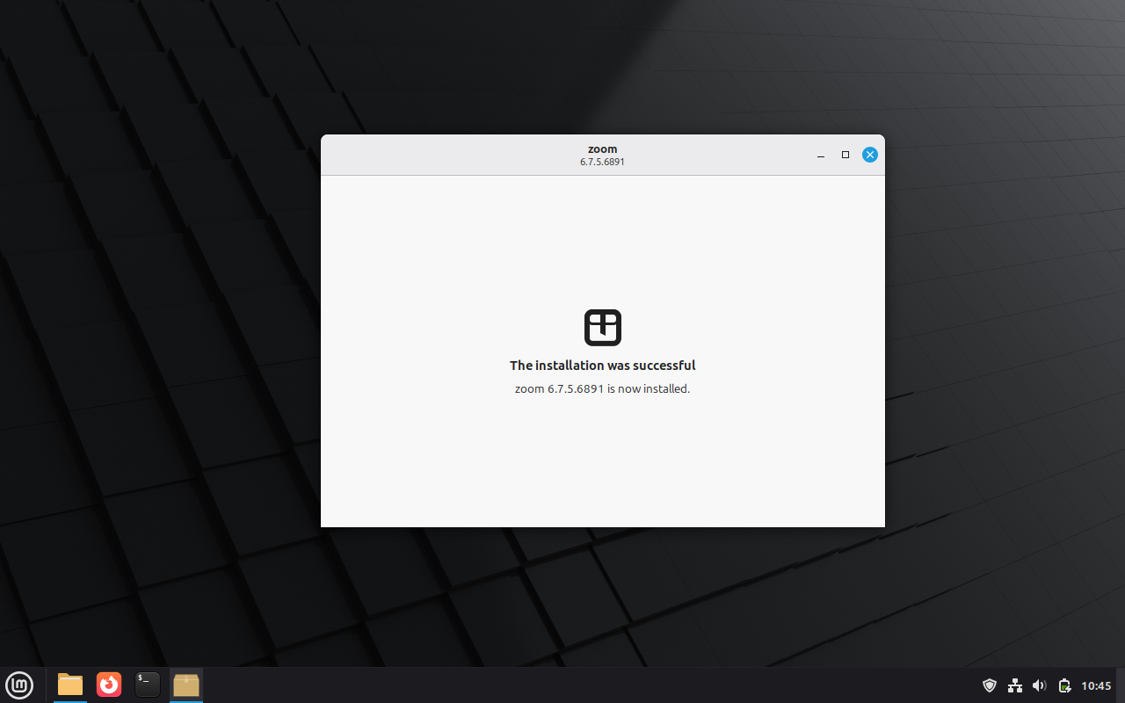The image size is (1125, 703).
Task: Click the 6.7.5.6891 version in title bar
Action: coord(602,163)
